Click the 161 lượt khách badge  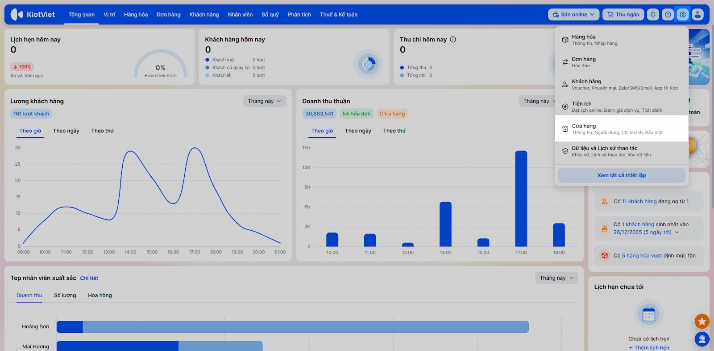[x=31, y=114]
